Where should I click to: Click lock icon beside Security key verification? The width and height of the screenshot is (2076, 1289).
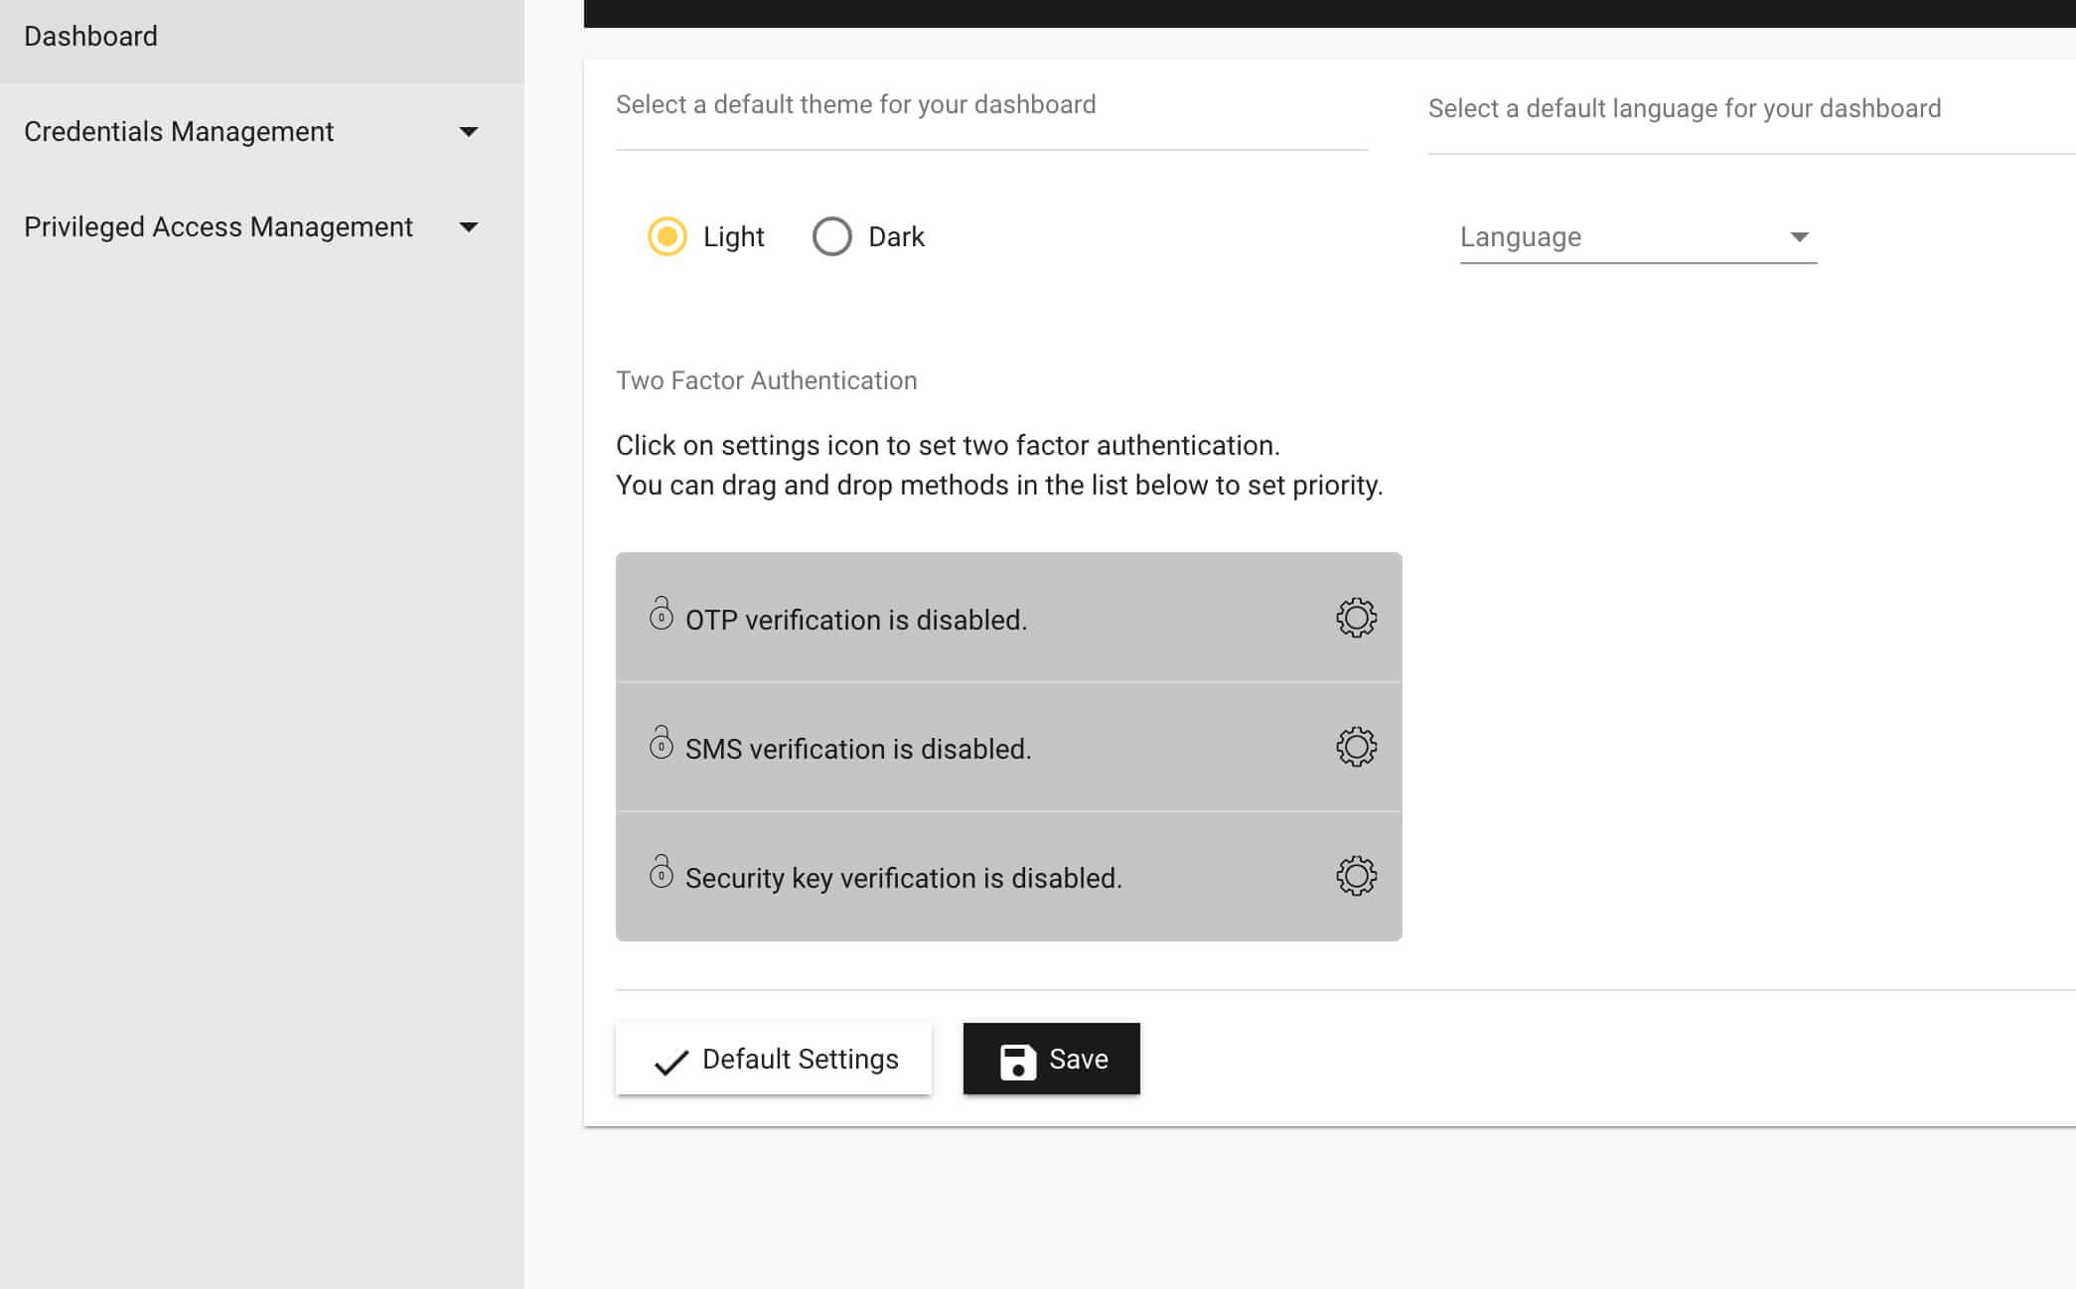click(x=662, y=872)
